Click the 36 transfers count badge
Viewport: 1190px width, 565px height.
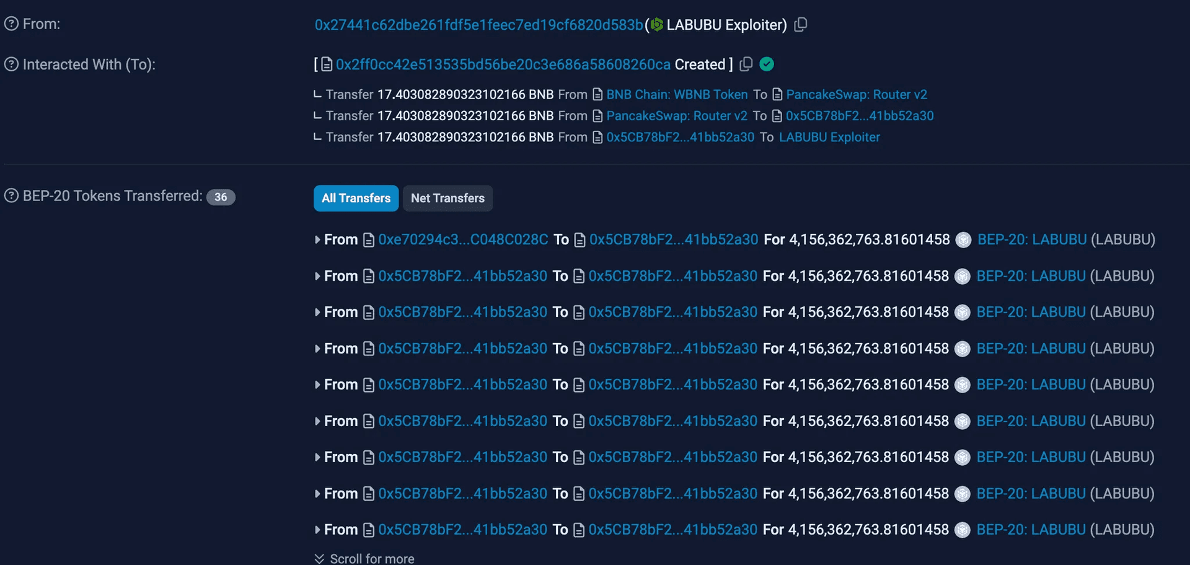pyautogui.click(x=221, y=197)
